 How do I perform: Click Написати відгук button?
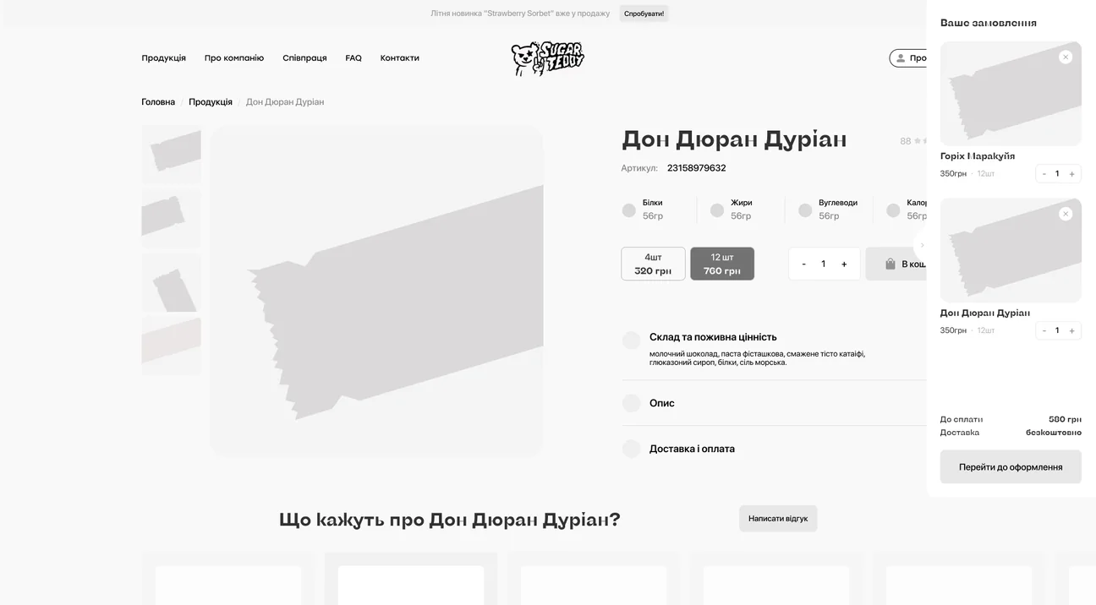(x=778, y=519)
